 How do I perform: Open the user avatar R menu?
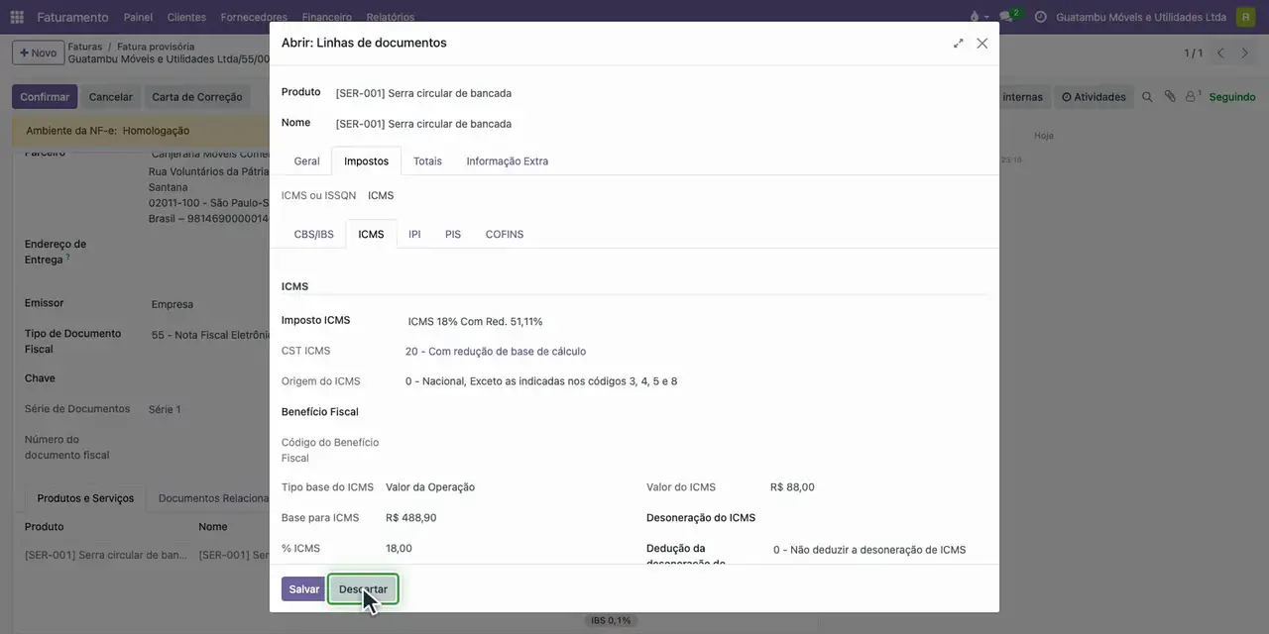[x=1245, y=17]
